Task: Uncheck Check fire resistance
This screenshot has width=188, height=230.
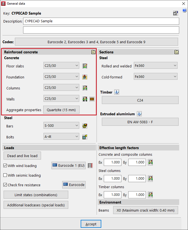Action: (5, 185)
